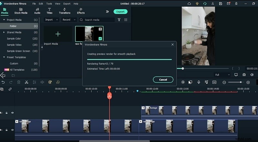Open All Templates

(x=17, y=70)
